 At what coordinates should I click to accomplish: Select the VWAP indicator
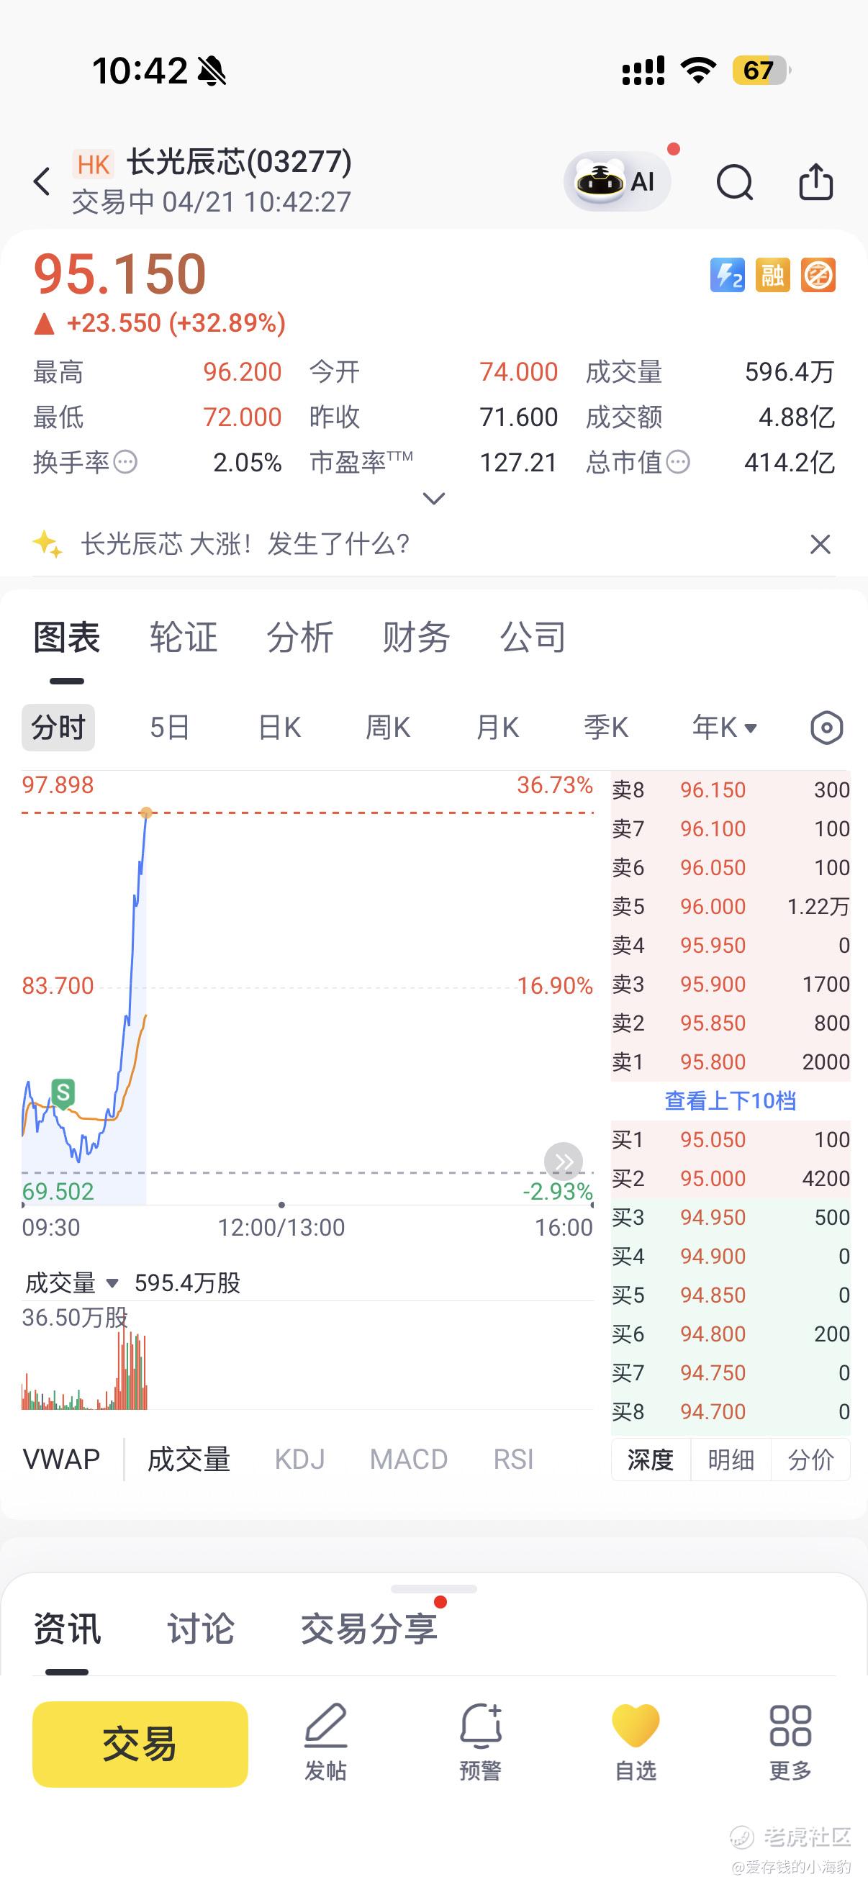(61, 1460)
